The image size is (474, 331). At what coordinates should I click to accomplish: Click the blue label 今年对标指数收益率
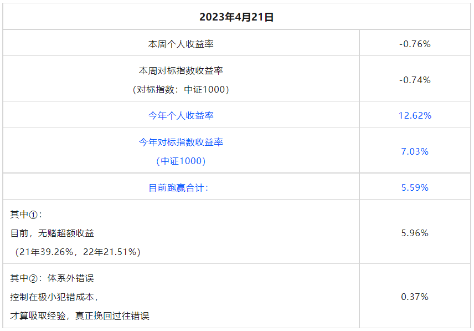[181, 142]
